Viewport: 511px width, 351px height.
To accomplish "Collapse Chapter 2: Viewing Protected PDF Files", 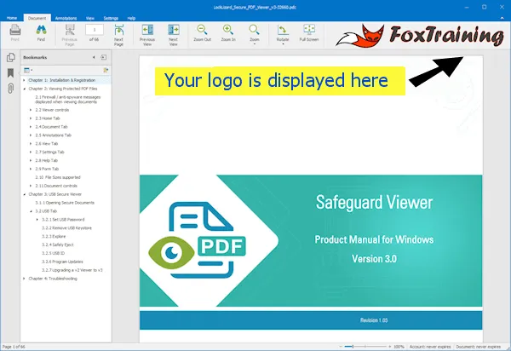I will click(24, 89).
